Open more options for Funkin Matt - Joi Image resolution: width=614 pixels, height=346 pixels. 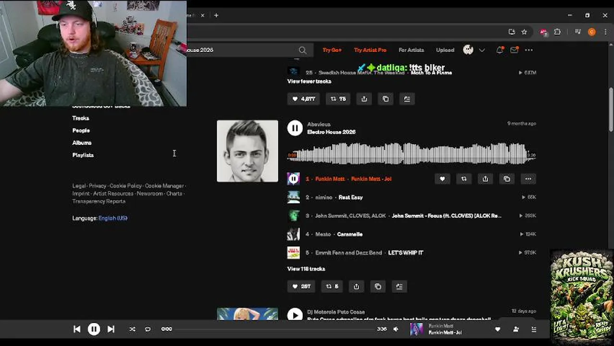528,179
